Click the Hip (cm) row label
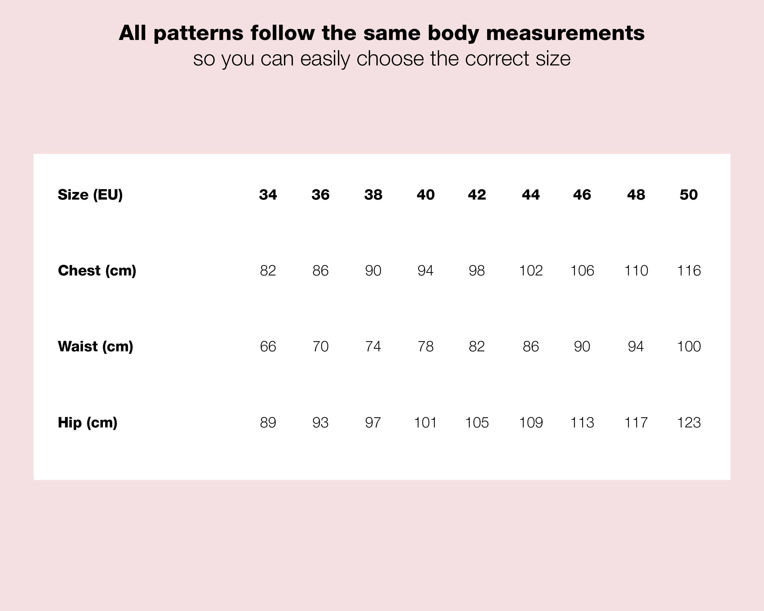The image size is (764, 611). click(x=88, y=423)
